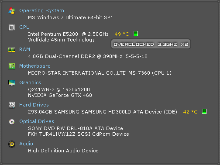
Task: Open the Optical Drives section heading
Action: coord(37,121)
